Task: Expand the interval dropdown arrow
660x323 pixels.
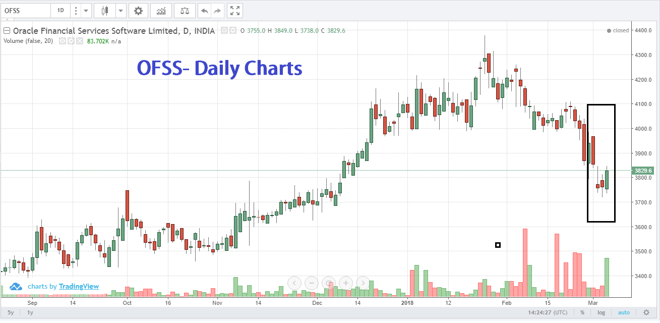Action: tap(86, 10)
